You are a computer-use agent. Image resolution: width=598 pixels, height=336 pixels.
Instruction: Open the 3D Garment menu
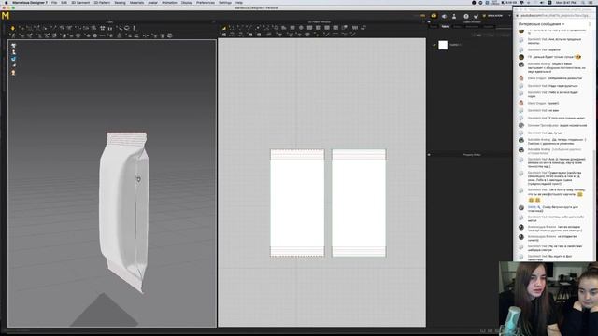tap(80, 2)
